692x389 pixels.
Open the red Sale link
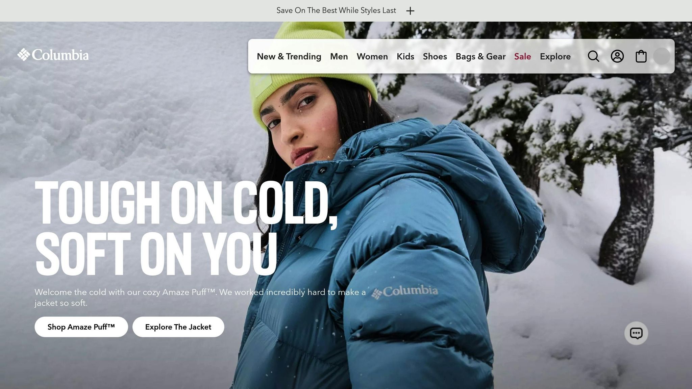point(522,56)
